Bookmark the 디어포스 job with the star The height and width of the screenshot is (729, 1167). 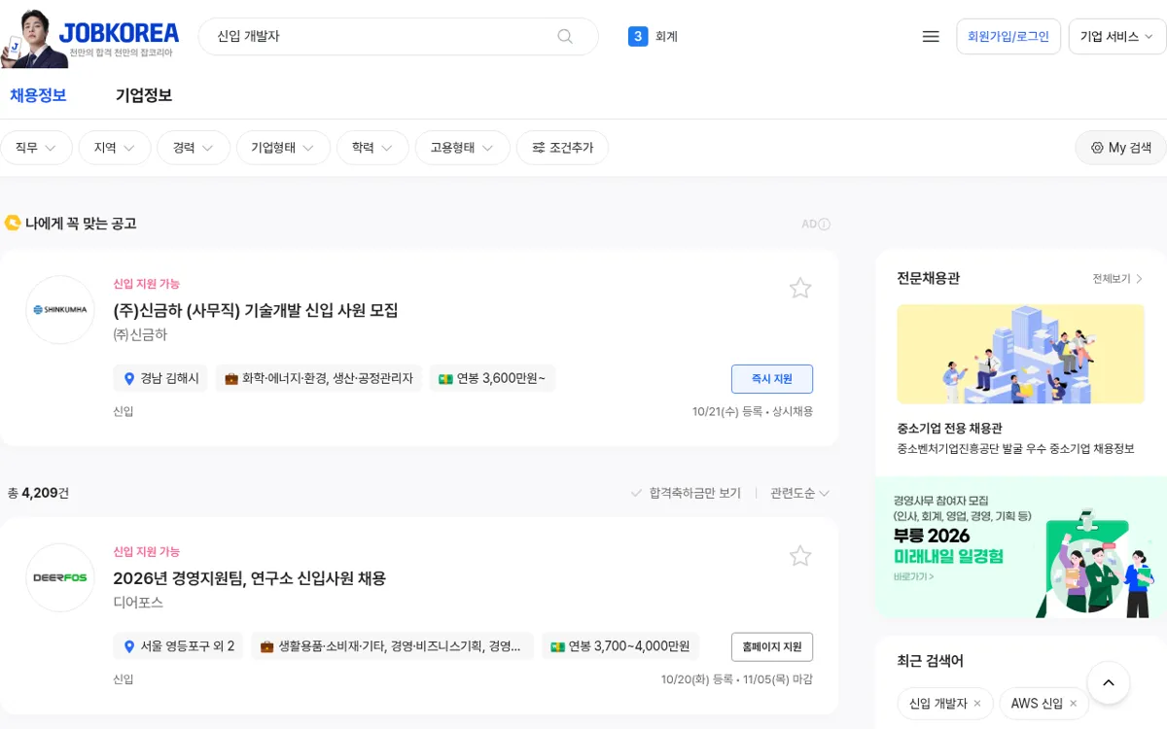(800, 556)
